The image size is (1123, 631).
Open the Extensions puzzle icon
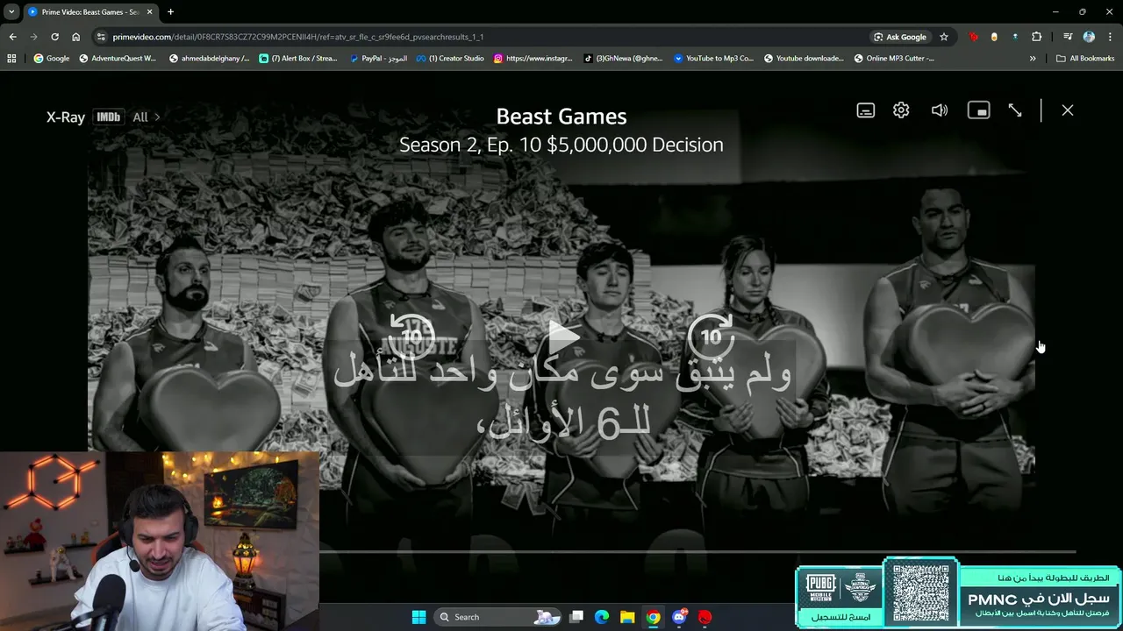click(x=1036, y=37)
